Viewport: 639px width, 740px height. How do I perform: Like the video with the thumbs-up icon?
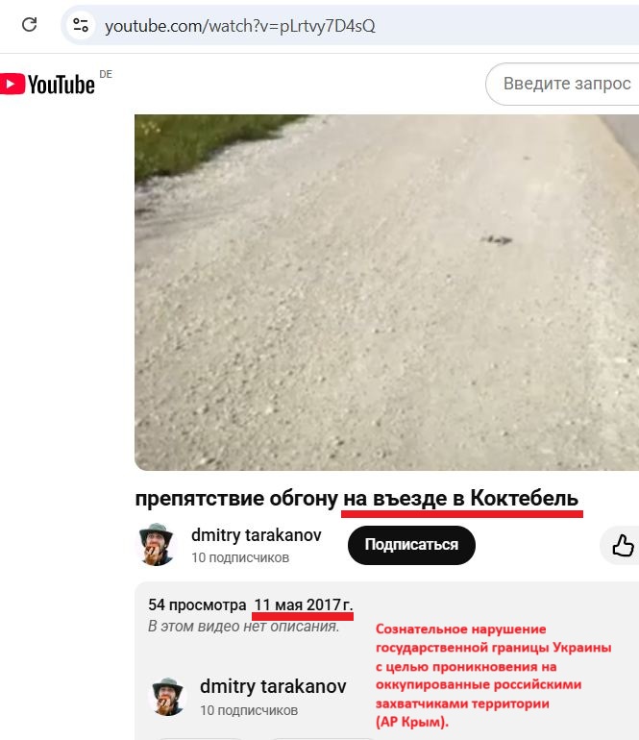pos(623,545)
